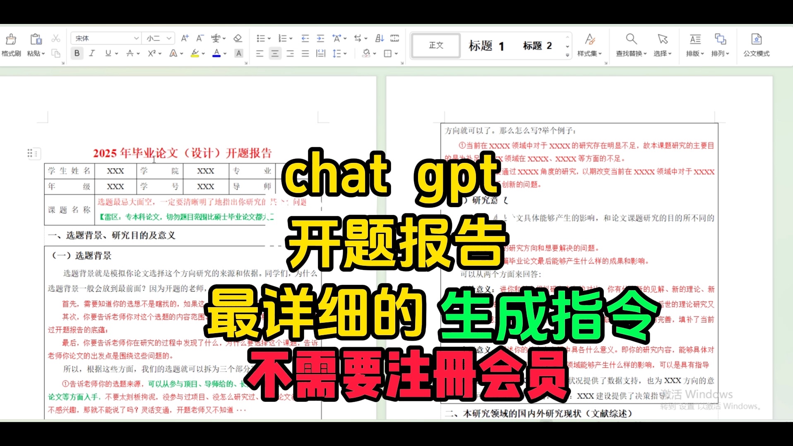Open the paragraph dialog launcher
The image size is (793, 446).
402,63
